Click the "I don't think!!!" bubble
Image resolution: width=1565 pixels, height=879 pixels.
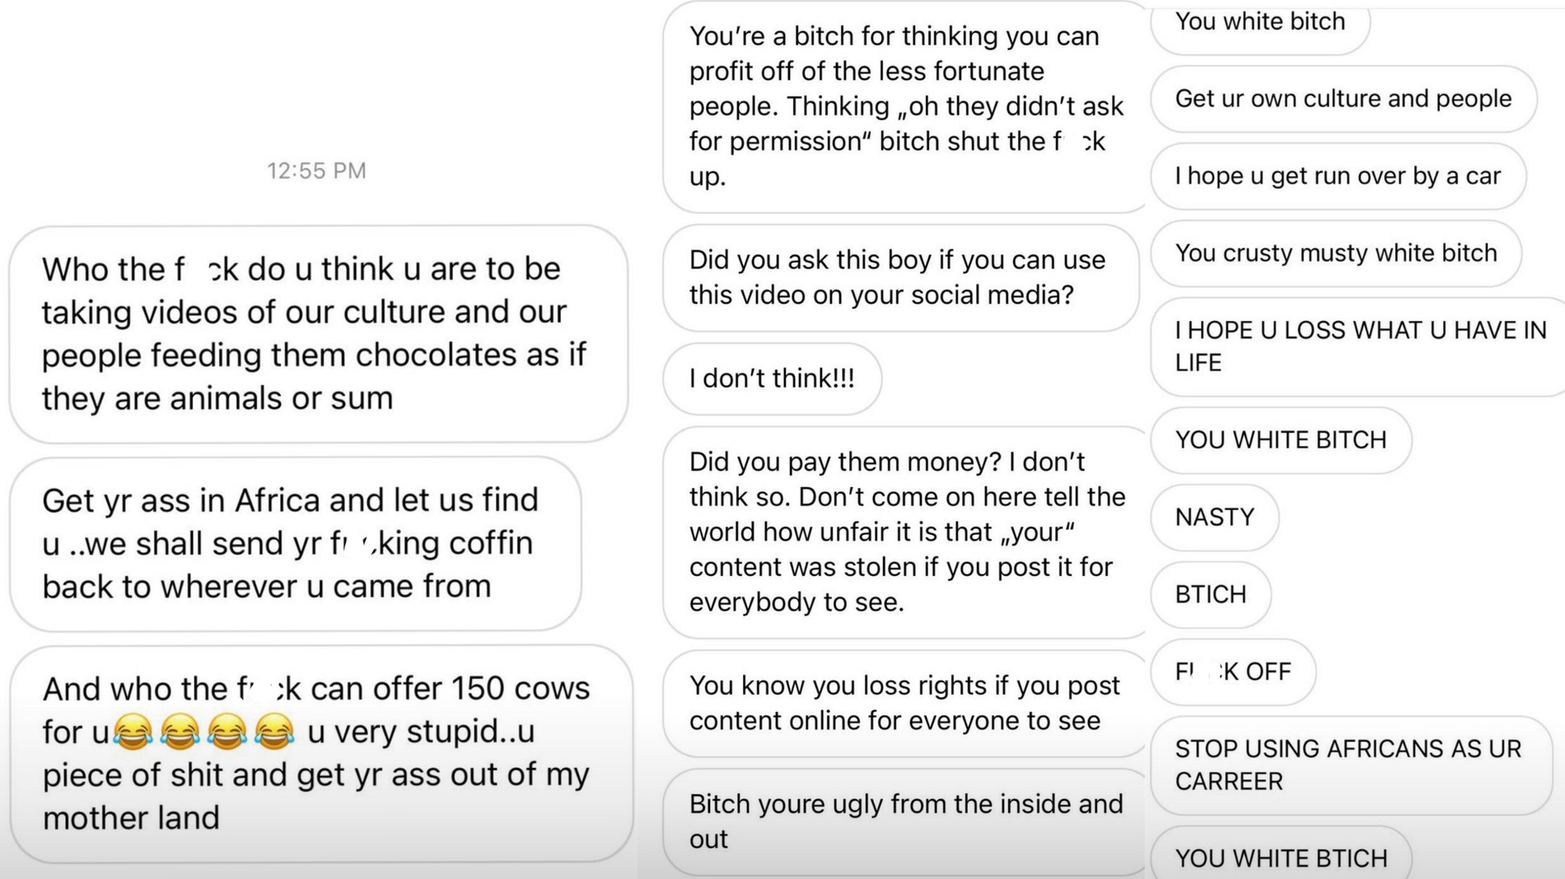click(772, 379)
